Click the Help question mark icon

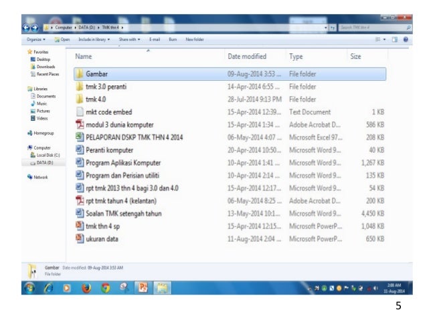tap(406, 39)
